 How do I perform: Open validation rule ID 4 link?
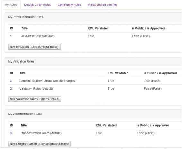pos(11,81)
